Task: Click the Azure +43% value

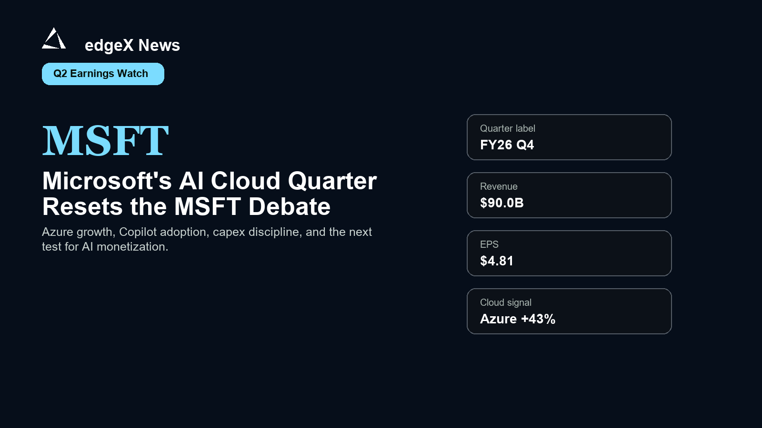Action: point(518,319)
